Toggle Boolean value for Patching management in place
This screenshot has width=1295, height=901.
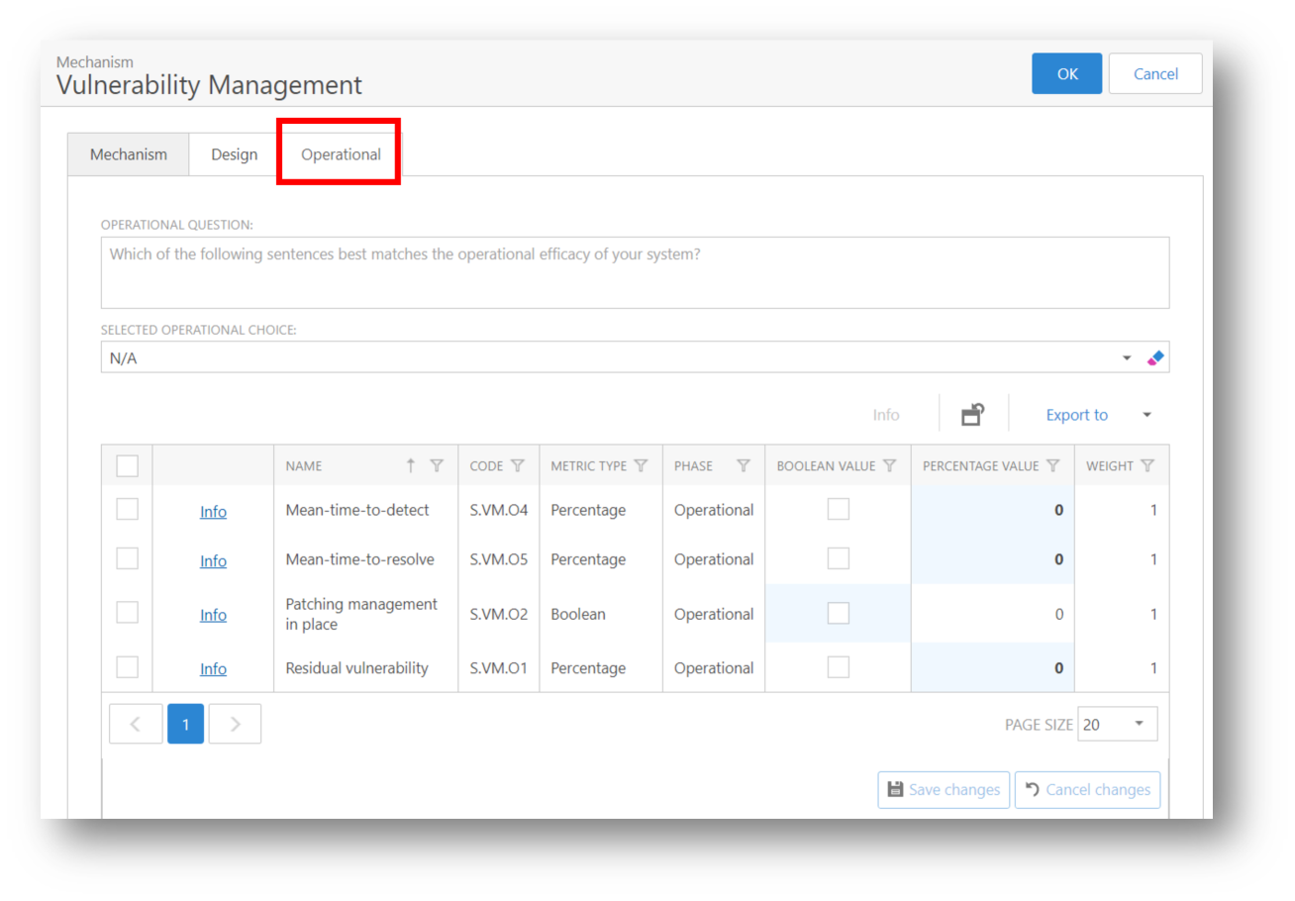tap(839, 614)
